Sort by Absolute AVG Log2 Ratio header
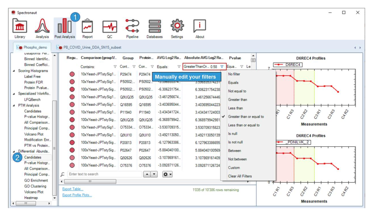This screenshot has height=216, width=373. click(x=204, y=58)
